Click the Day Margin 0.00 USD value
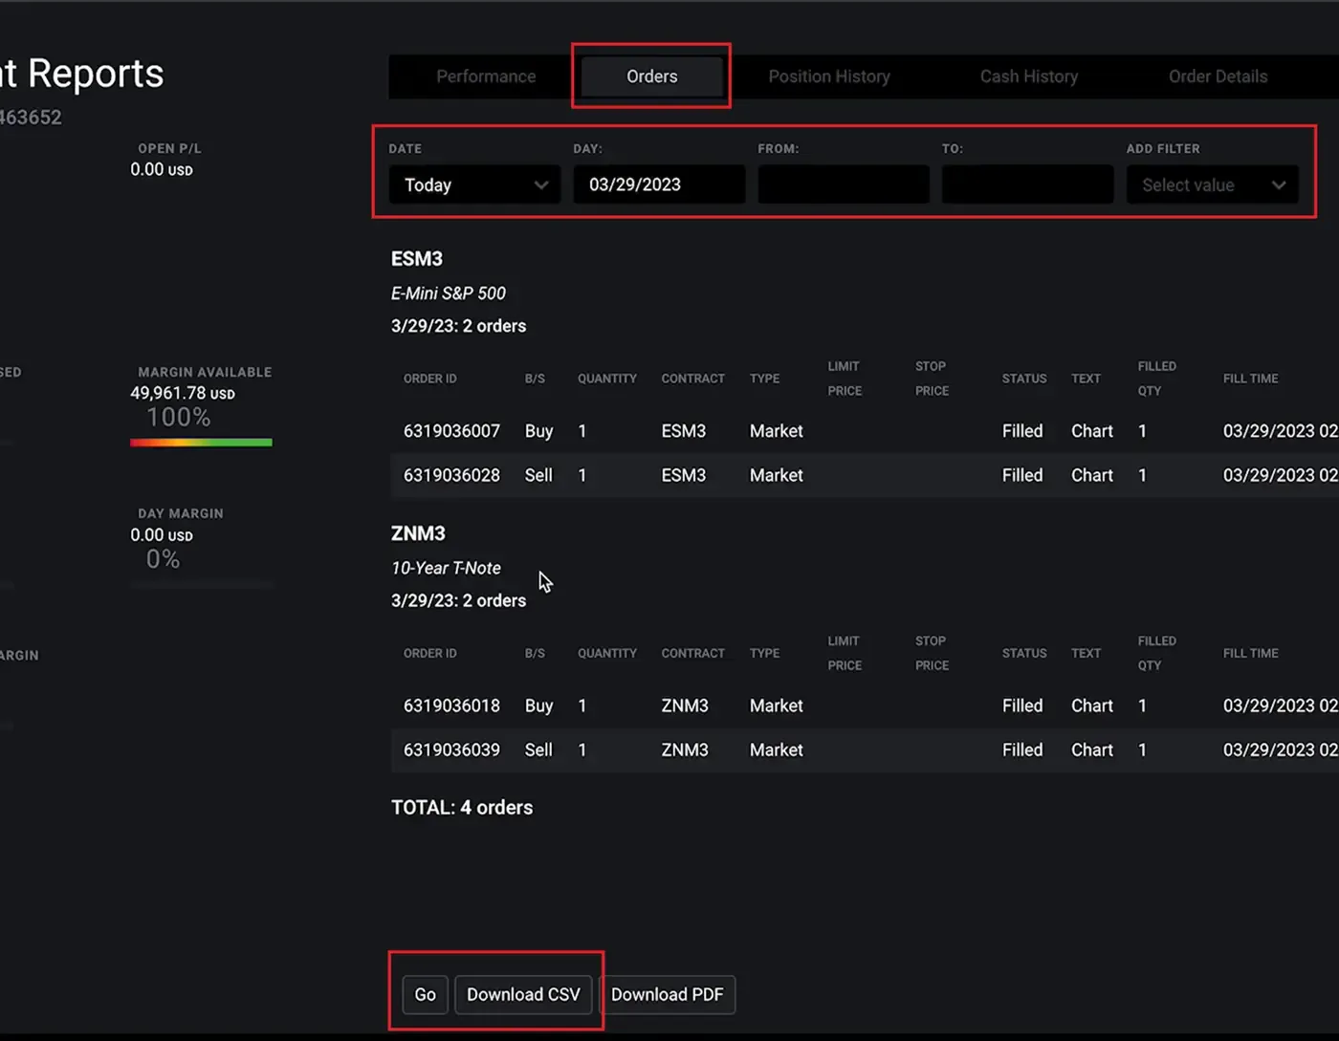The width and height of the screenshot is (1339, 1041). 162,535
